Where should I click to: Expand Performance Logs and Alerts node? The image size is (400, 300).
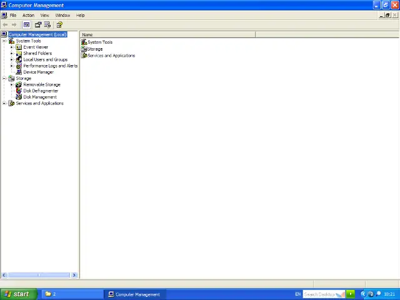coord(11,66)
